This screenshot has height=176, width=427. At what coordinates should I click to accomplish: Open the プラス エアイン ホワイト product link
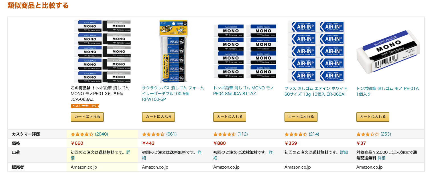316,91
